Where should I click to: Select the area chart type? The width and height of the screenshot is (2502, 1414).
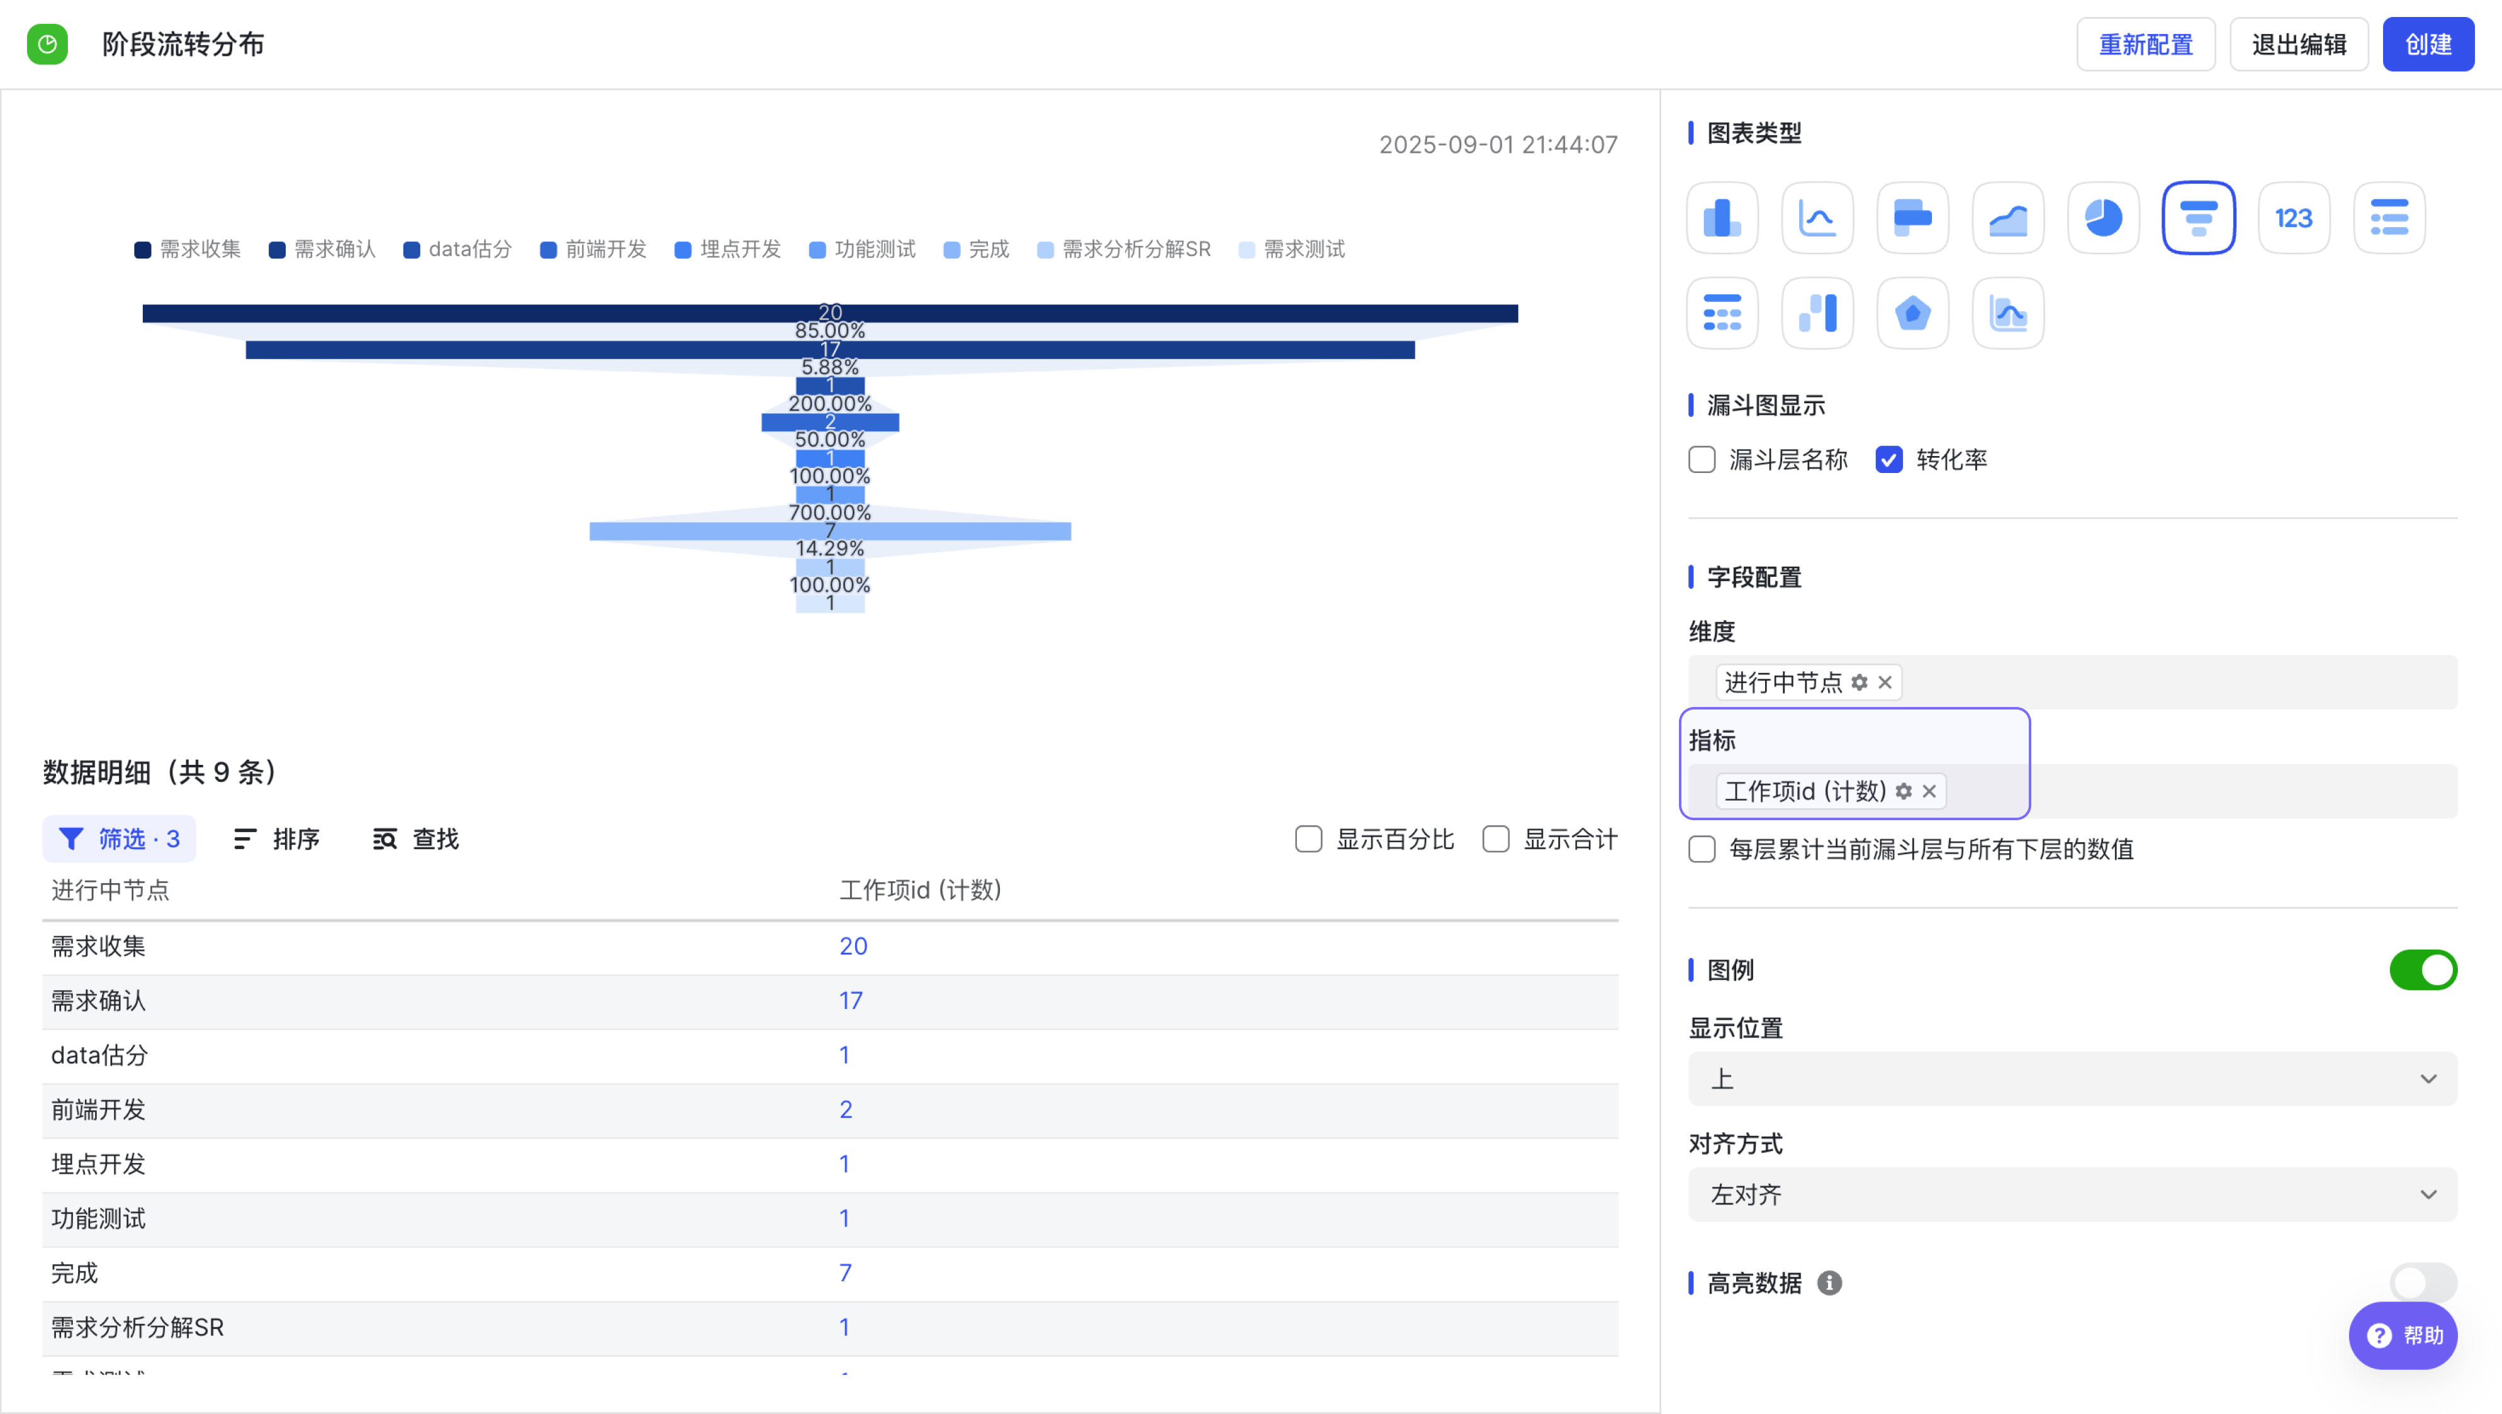click(x=2007, y=218)
